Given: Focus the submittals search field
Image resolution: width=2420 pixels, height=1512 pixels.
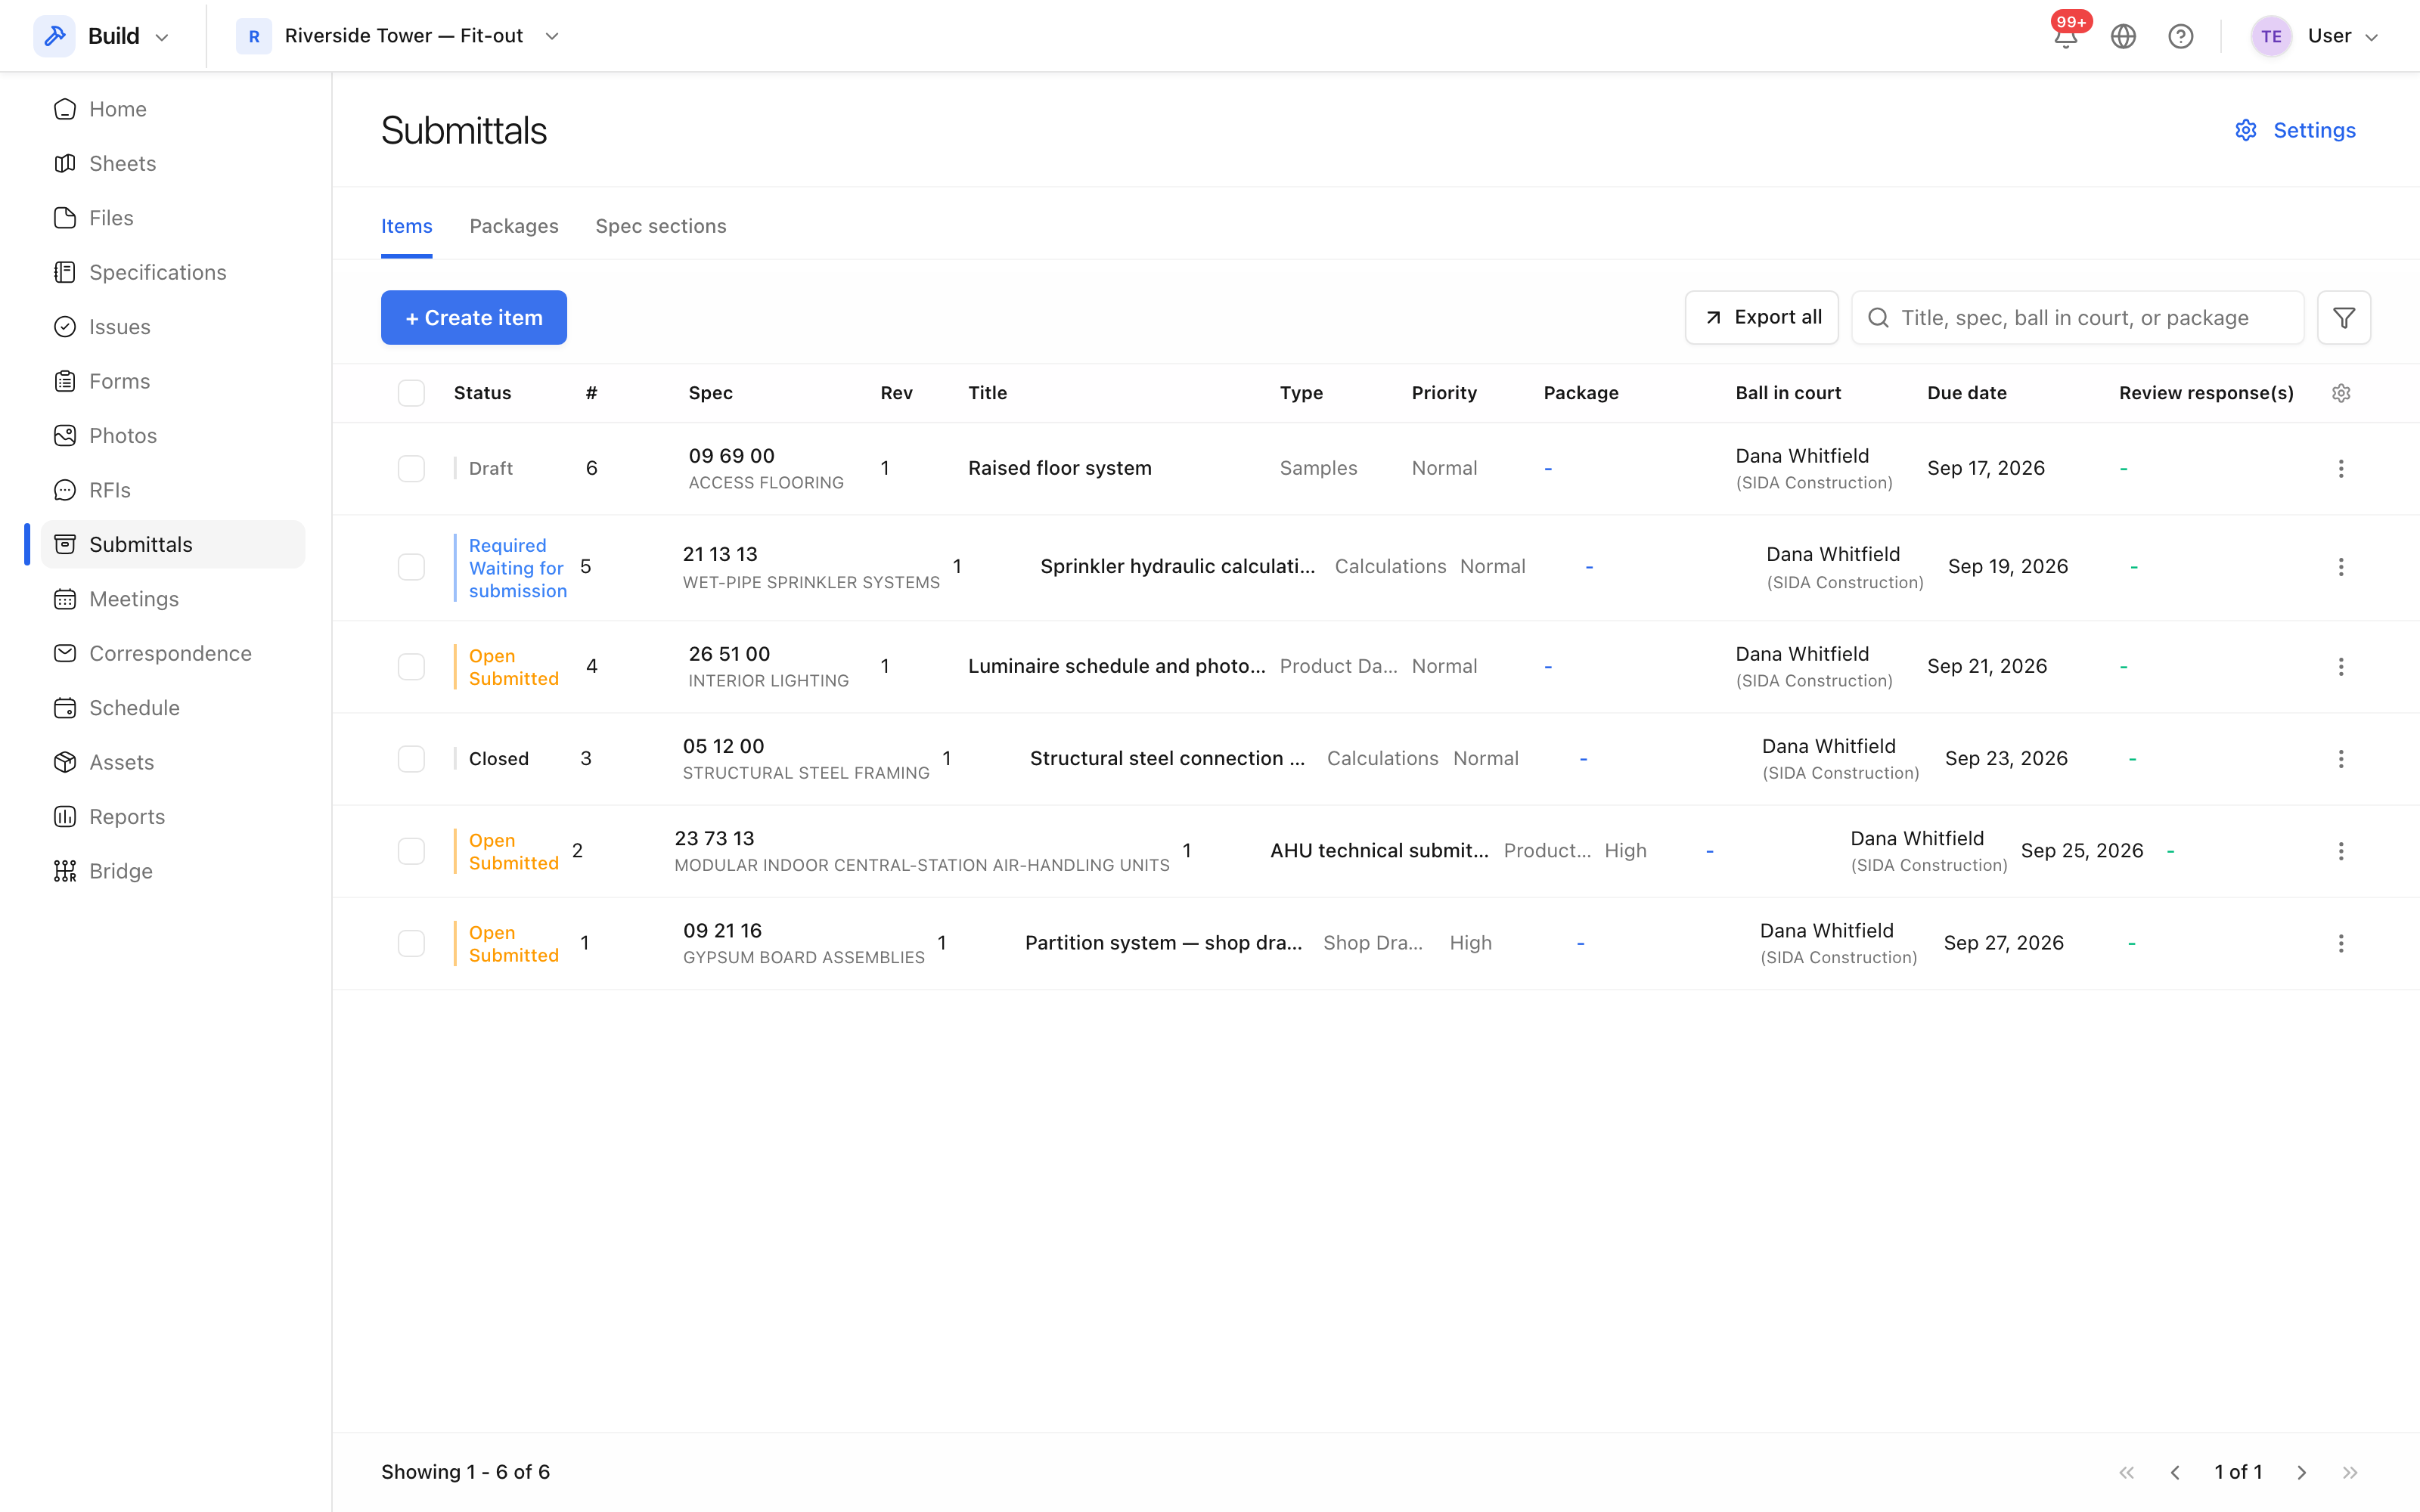Looking at the screenshot, I should click(2078, 318).
